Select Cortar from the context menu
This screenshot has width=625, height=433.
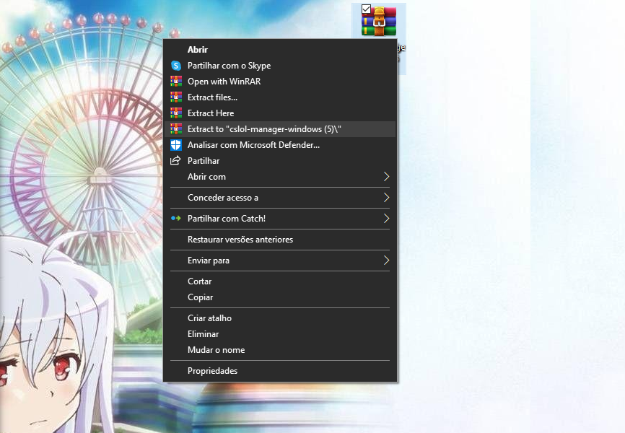click(280, 281)
